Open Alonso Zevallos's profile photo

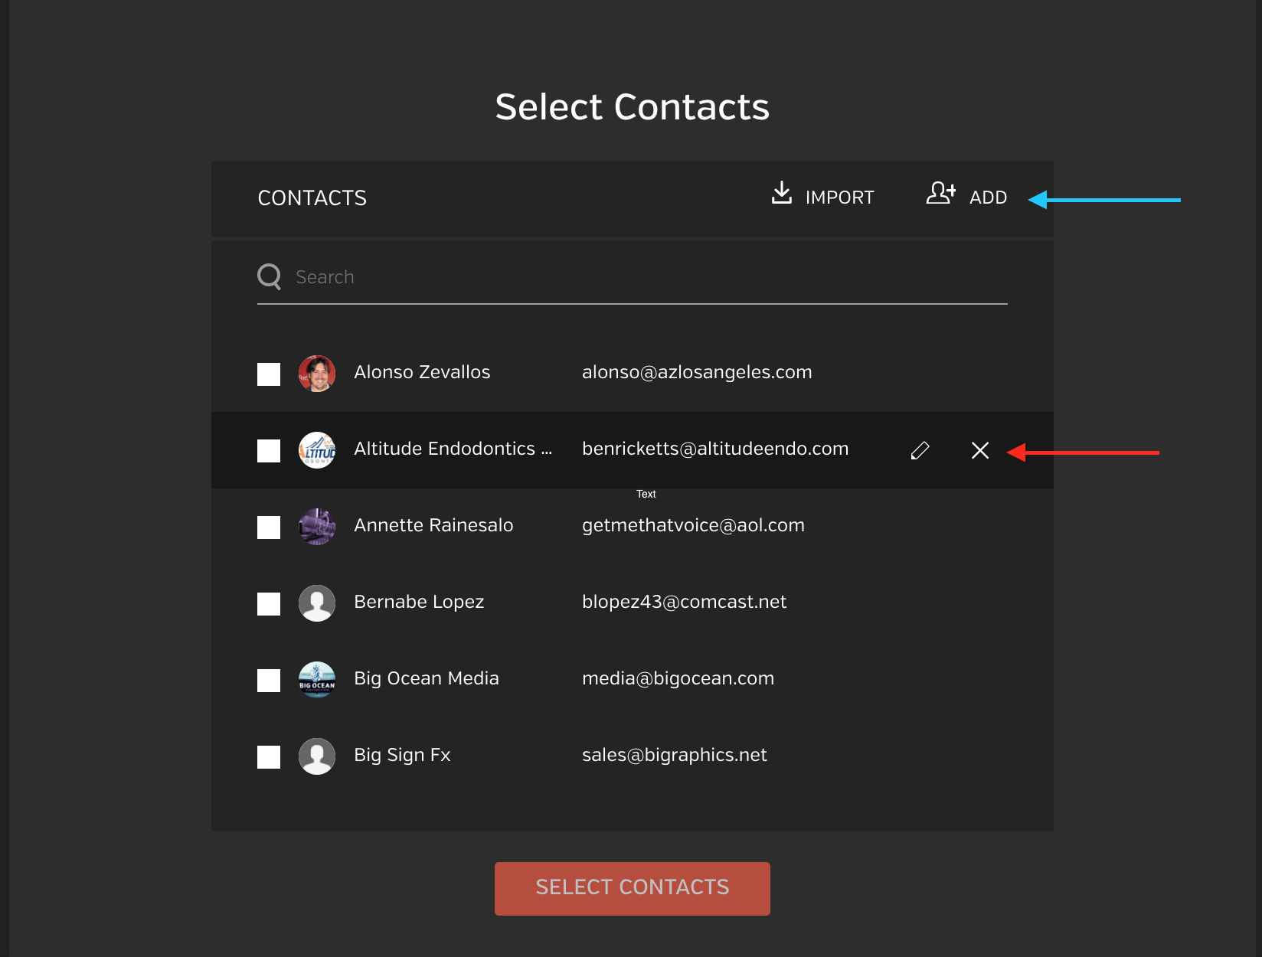point(316,374)
